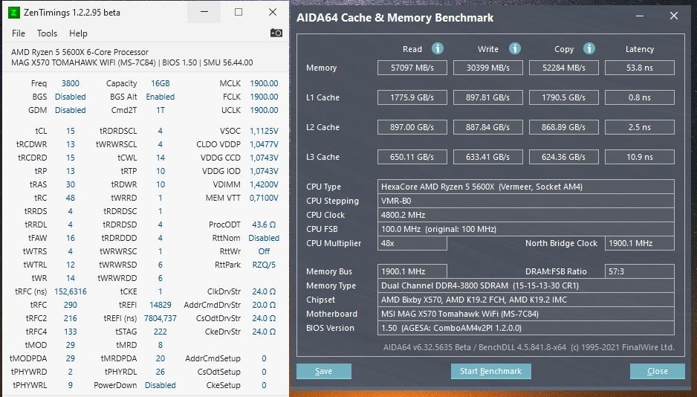
Task: Click the L3 Cache latency 10.9 ns
Action: coord(640,157)
